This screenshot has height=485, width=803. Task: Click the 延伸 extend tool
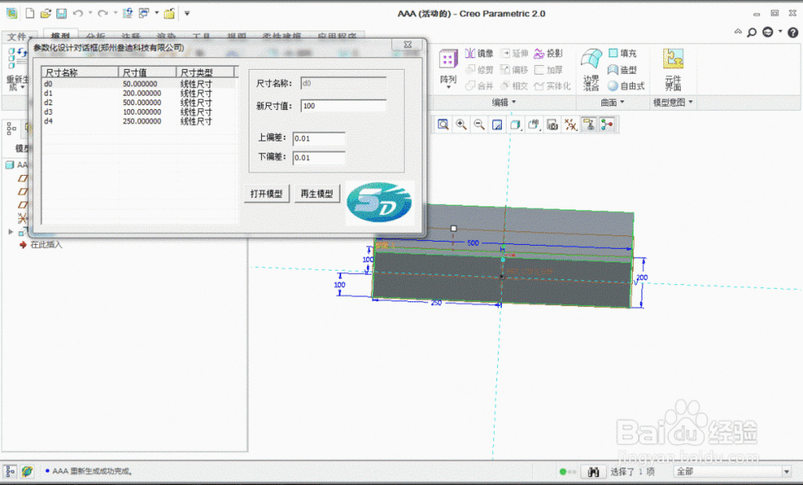(514, 53)
